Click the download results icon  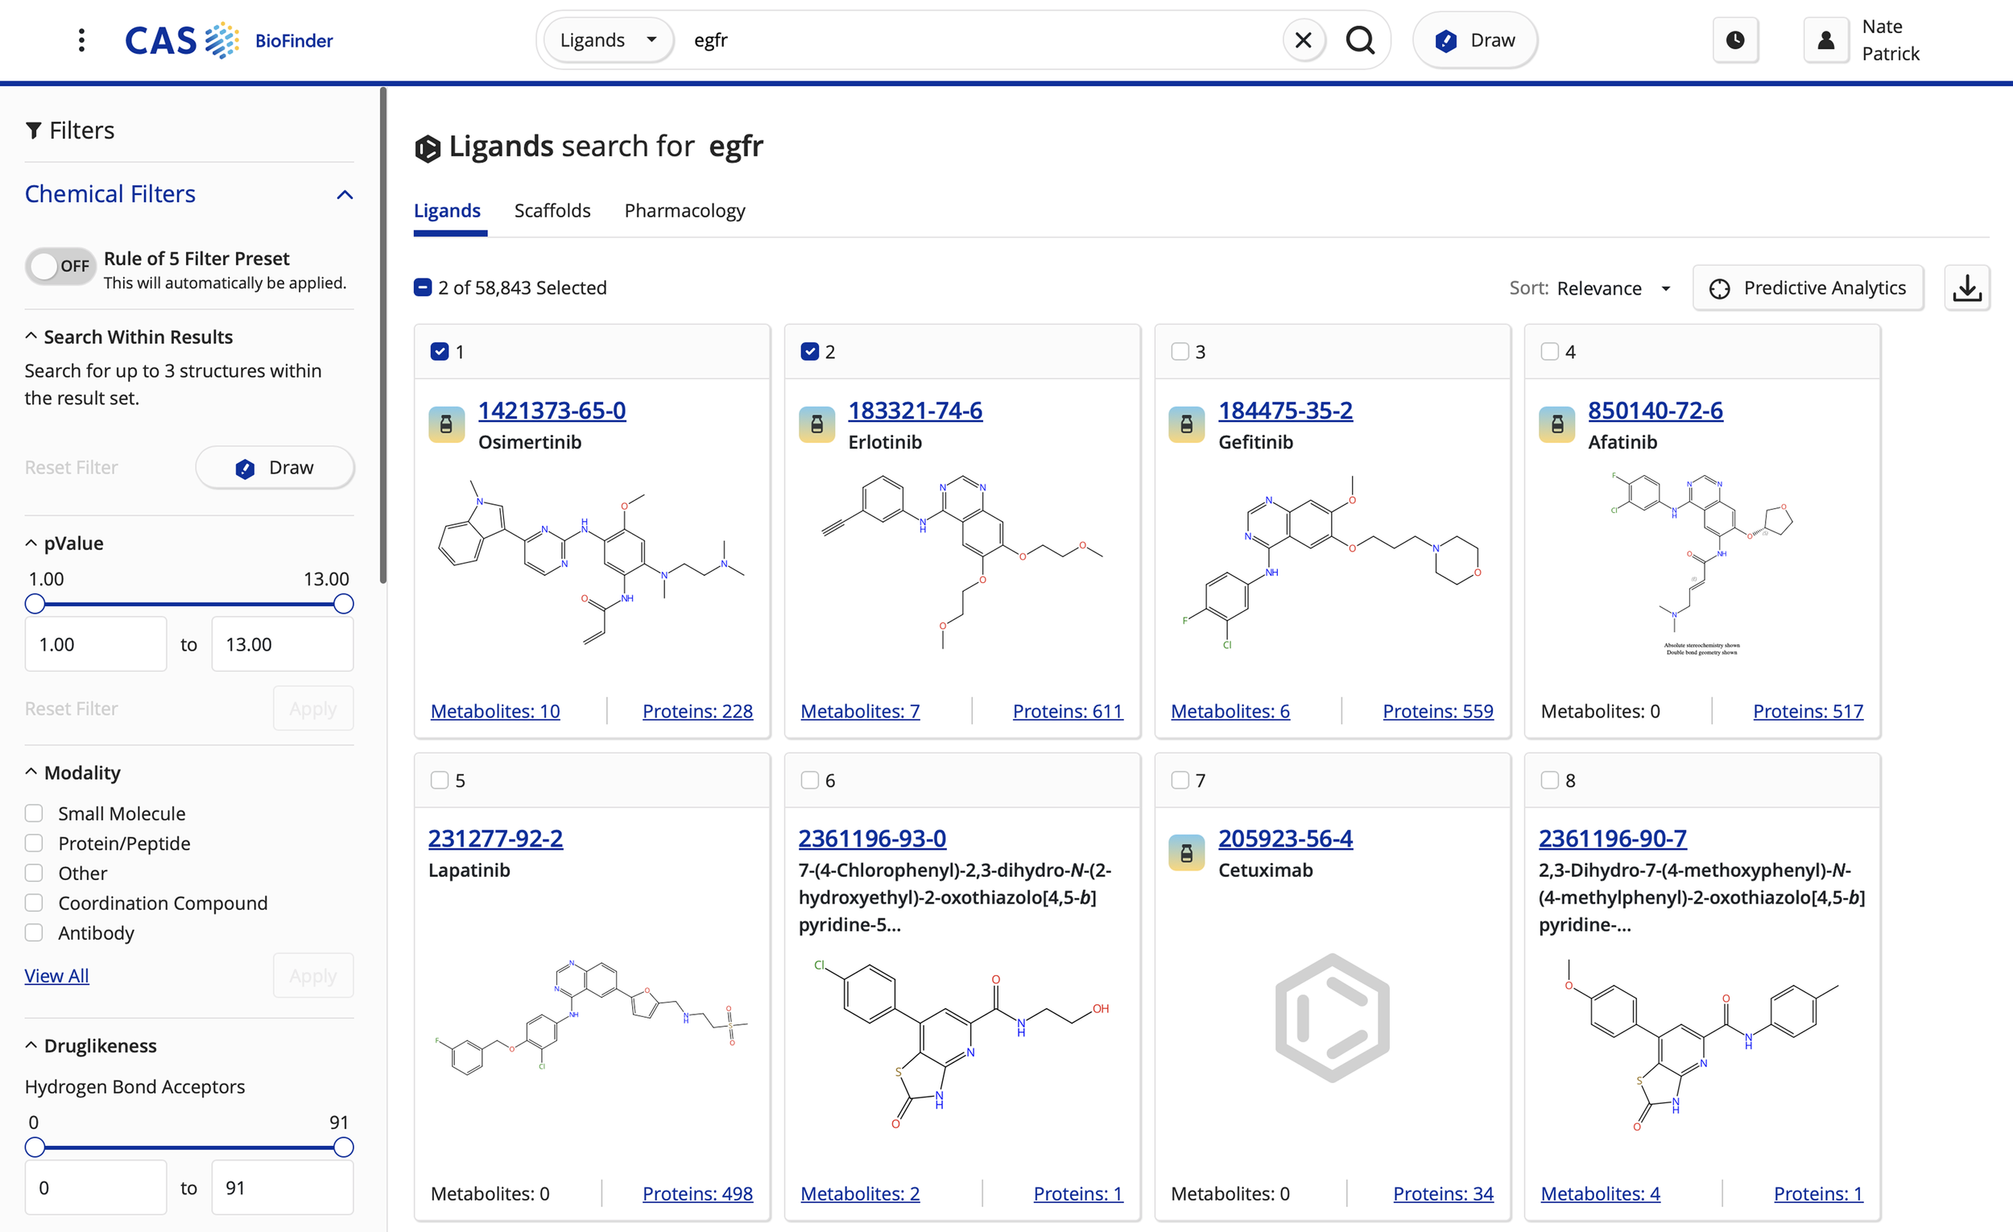1969,287
